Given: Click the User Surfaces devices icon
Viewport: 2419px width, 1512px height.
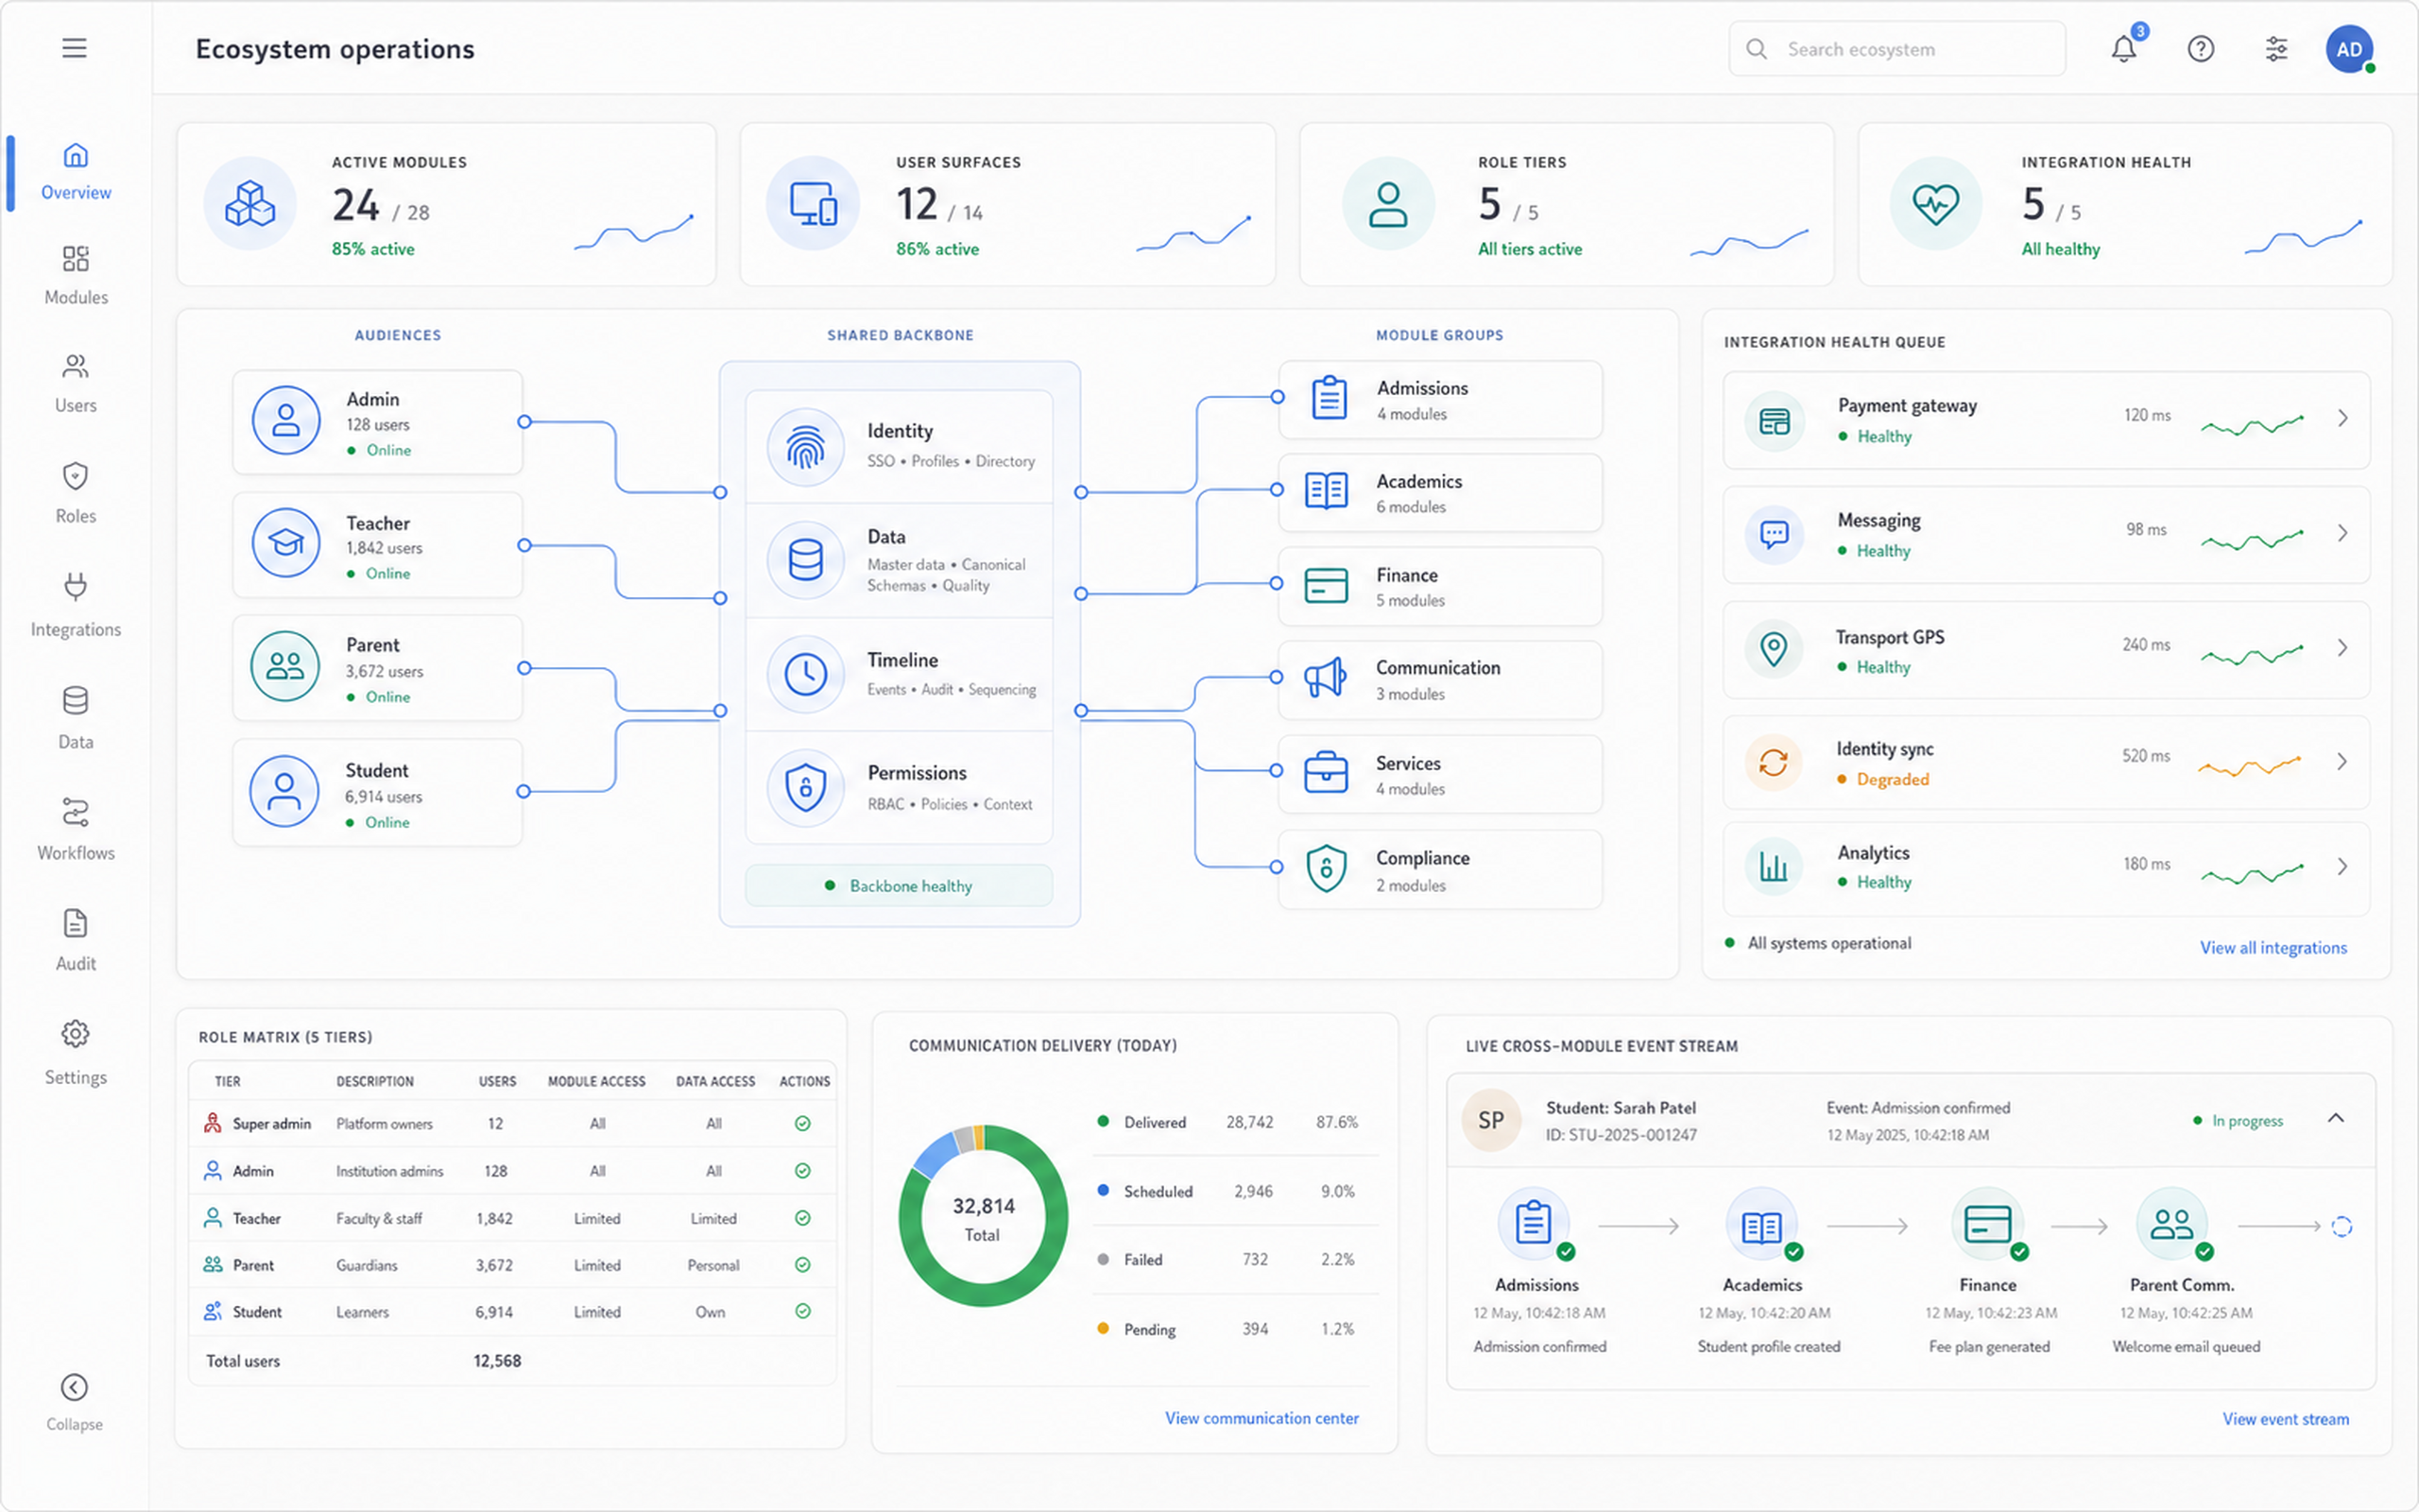Looking at the screenshot, I should [x=813, y=204].
